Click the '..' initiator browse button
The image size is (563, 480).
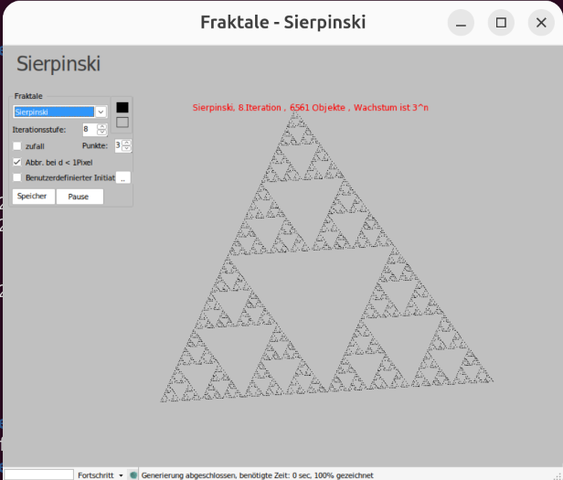pos(124,177)
